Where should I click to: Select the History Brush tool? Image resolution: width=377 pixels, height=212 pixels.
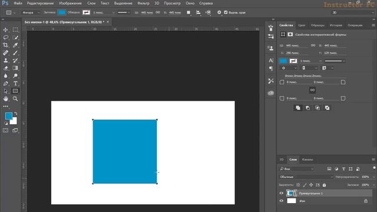tap(15, 60)
